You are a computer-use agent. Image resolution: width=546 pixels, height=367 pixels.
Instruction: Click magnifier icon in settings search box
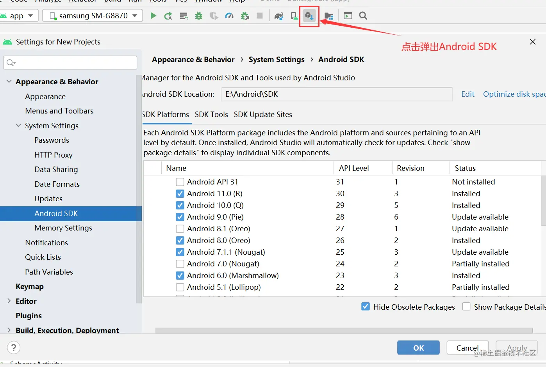click(11, 63)
